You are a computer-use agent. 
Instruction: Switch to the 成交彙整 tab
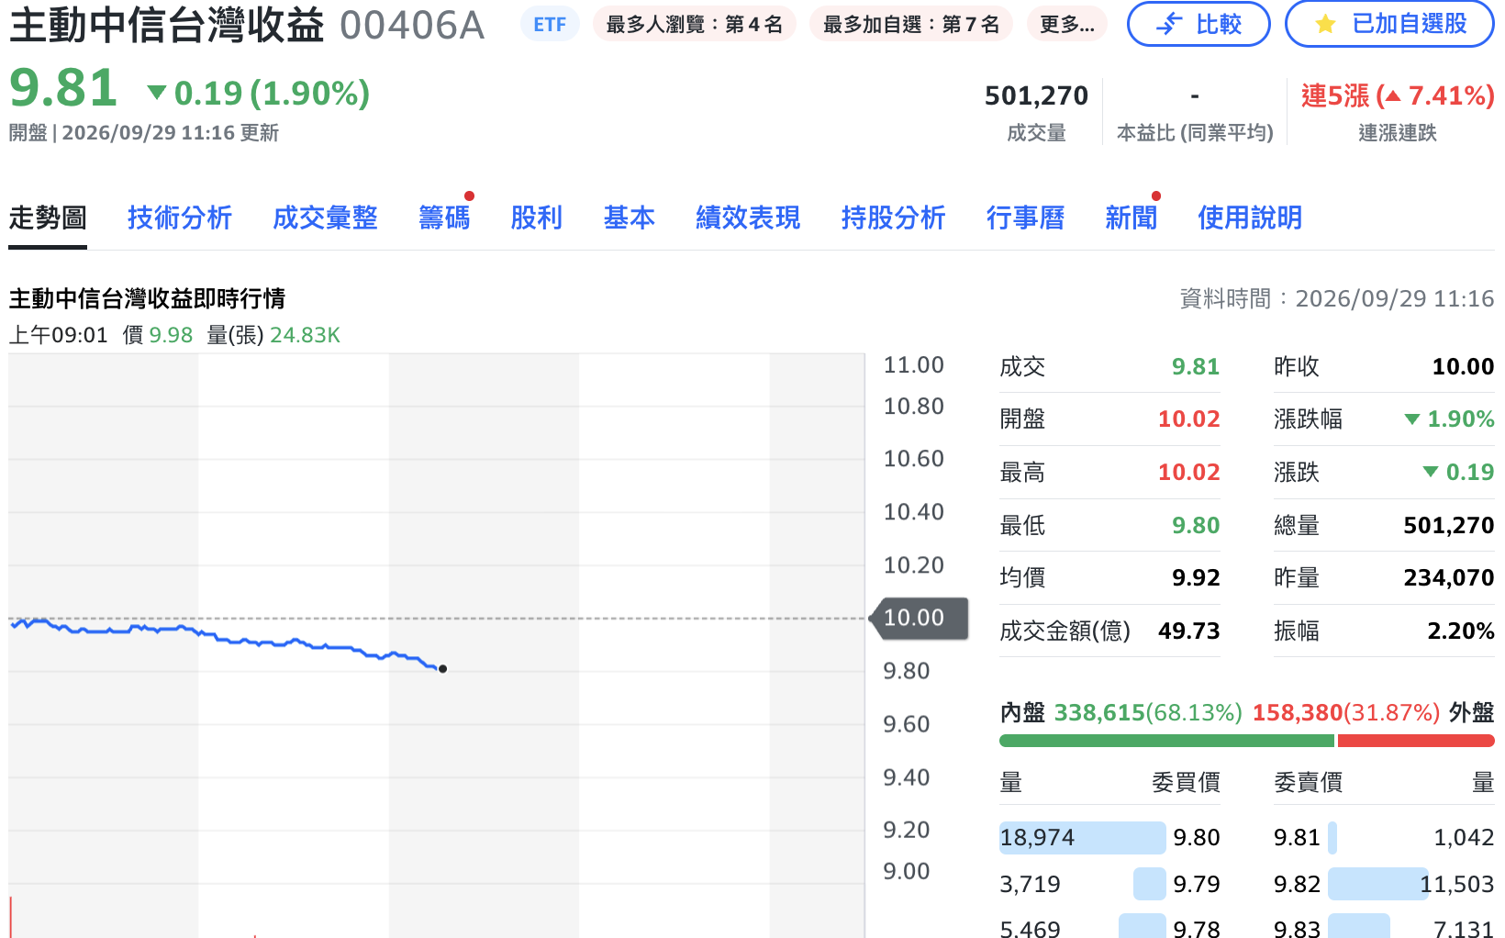(325, 218)
